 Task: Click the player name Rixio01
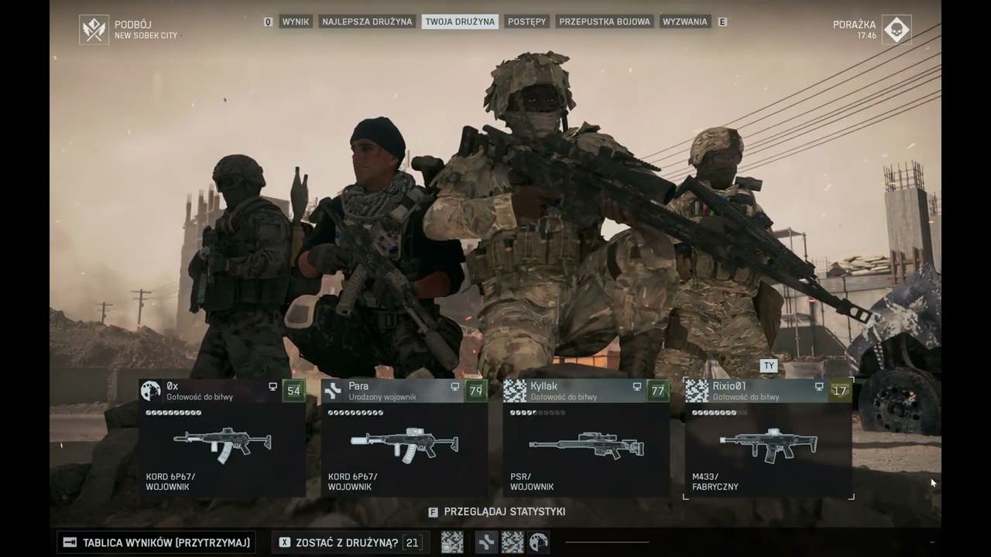pos(729,386)
